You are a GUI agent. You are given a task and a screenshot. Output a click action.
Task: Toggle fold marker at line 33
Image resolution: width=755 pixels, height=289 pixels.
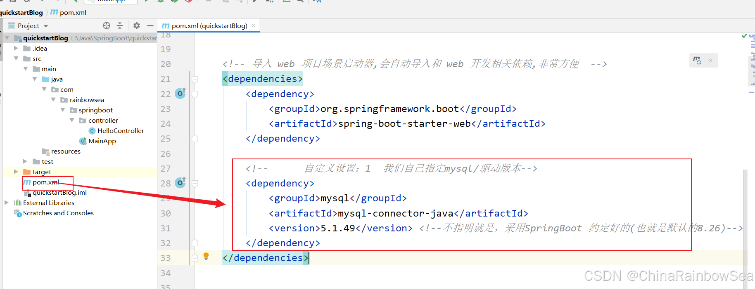195,258
